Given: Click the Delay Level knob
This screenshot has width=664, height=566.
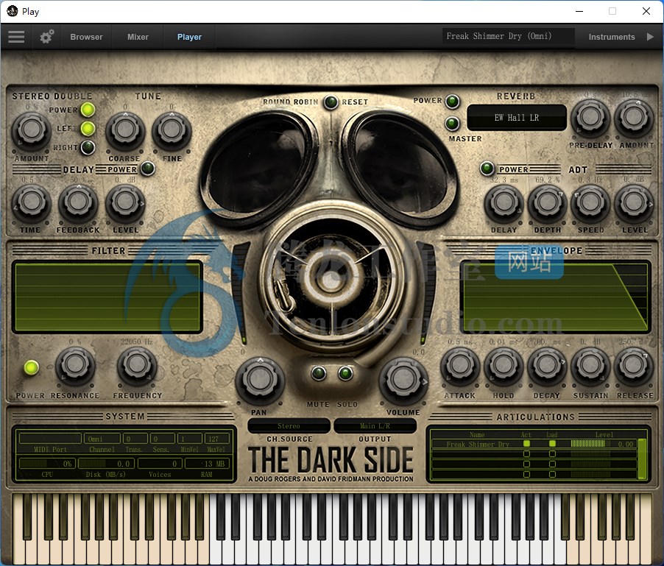Looking at the screenshot, I should pyautogui.click(x=125, y=203).
